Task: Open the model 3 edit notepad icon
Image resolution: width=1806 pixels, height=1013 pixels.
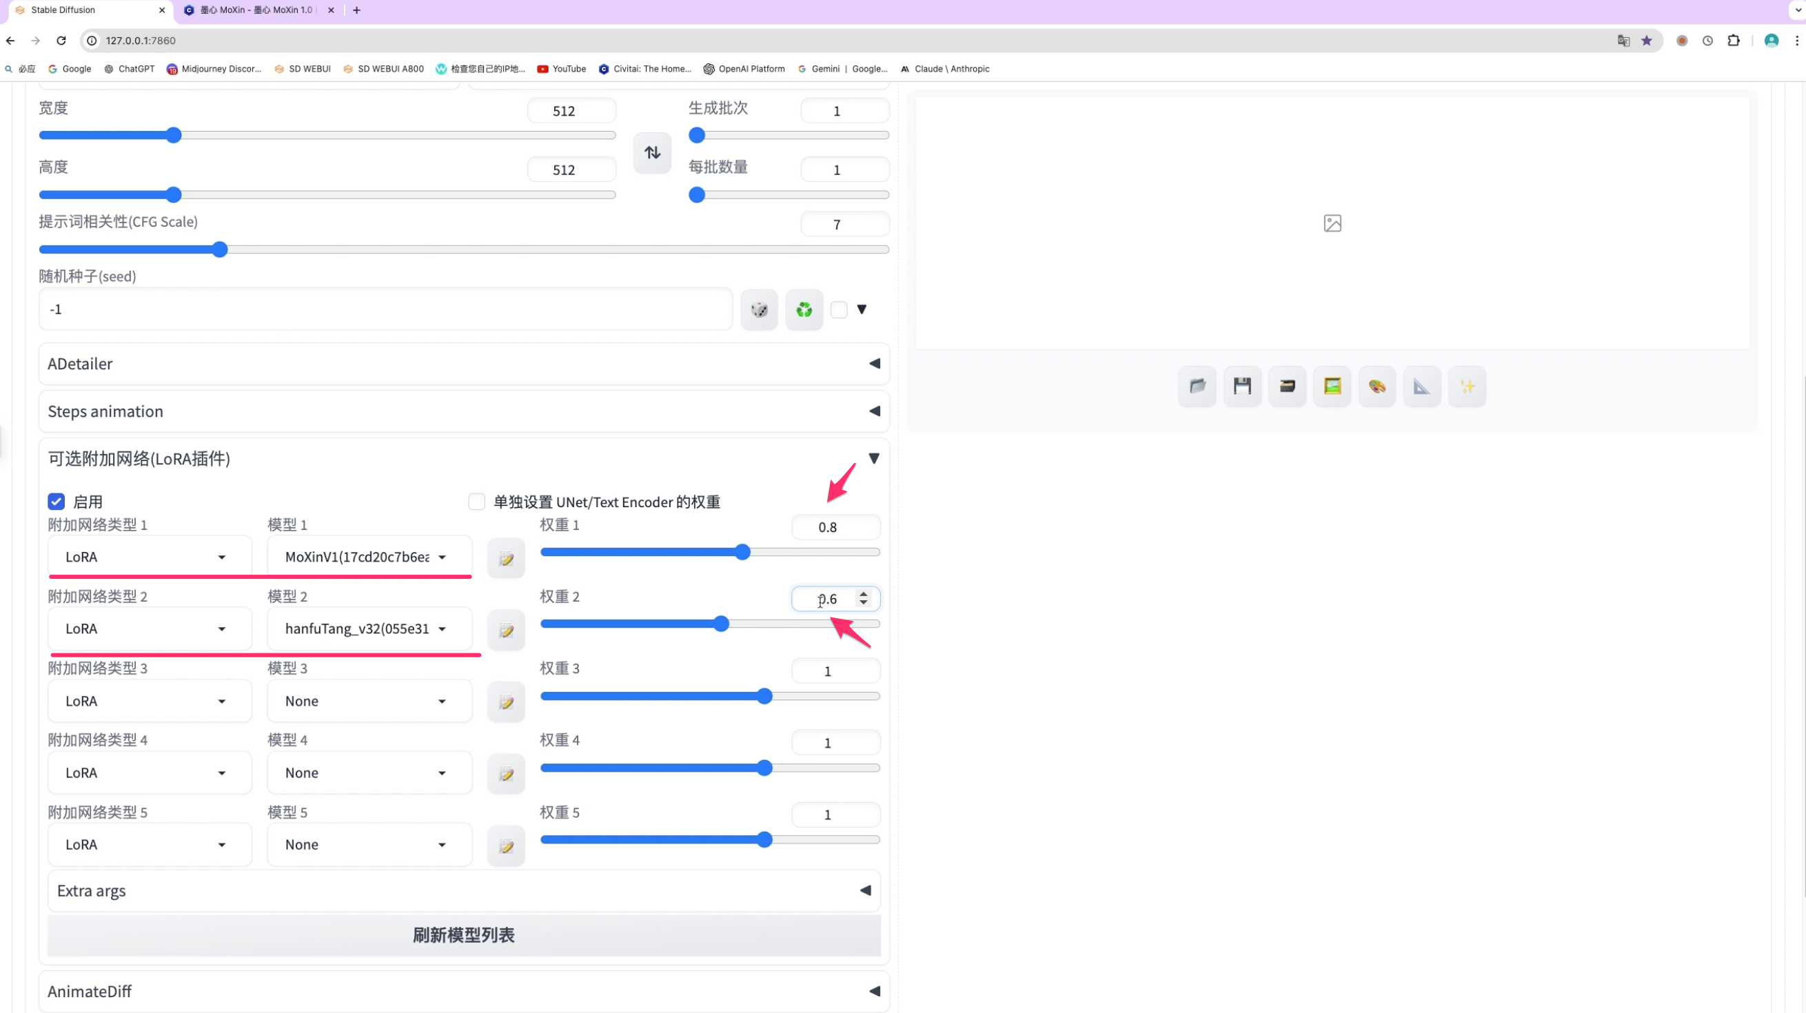Action: point(506,702)
